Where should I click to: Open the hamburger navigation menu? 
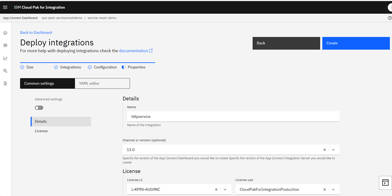(5, 7)
